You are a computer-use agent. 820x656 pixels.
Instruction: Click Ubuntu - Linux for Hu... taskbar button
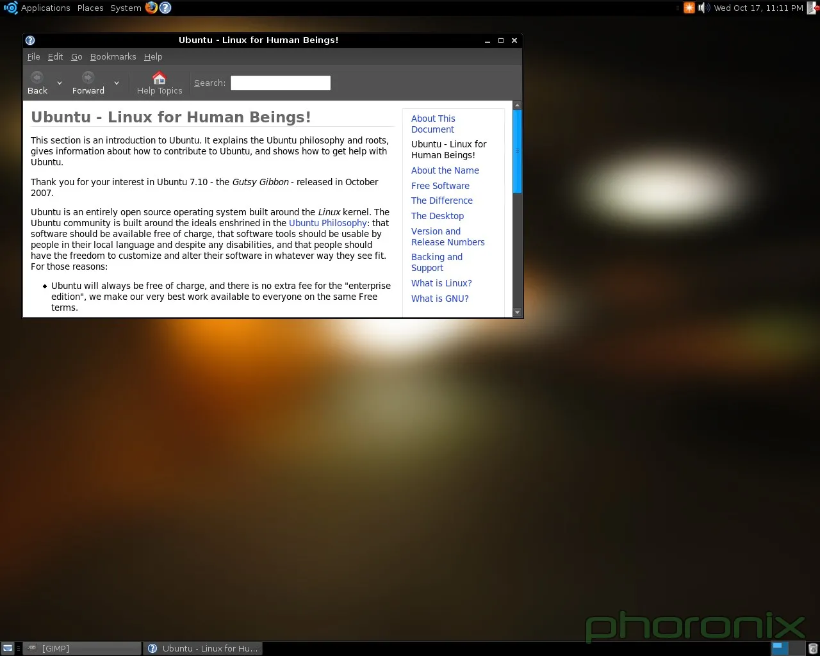pos(203,648)
